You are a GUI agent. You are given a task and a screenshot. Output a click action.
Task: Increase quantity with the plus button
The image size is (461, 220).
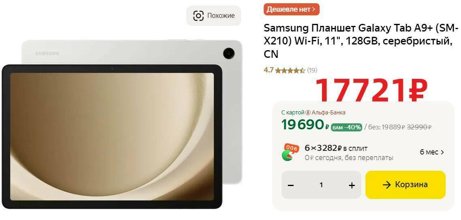pyautogui.click(x=352, y=185)
